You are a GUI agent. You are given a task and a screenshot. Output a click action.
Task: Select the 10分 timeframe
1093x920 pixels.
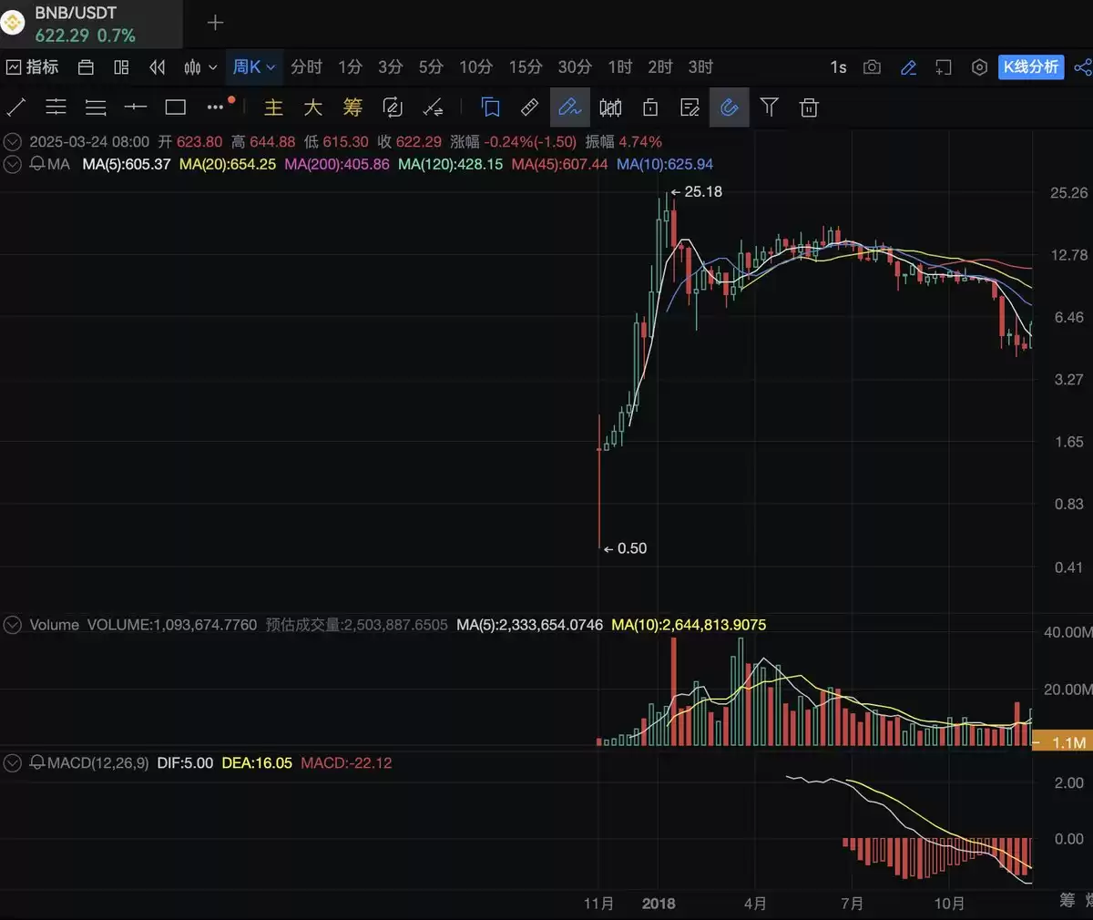click(x=475, y=67)
